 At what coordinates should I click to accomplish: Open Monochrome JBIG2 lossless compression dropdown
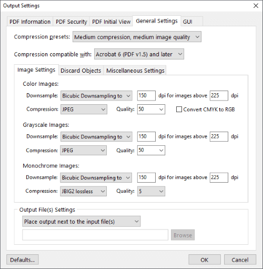84,191
